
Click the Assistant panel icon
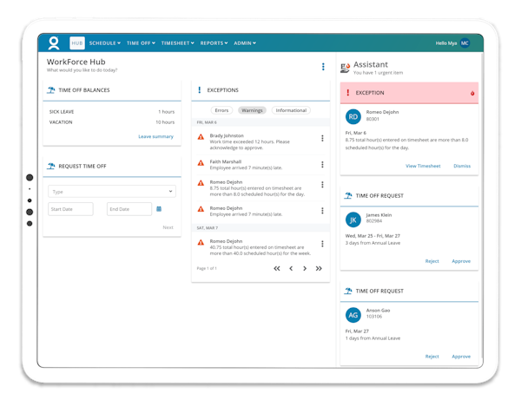[346, 68]
